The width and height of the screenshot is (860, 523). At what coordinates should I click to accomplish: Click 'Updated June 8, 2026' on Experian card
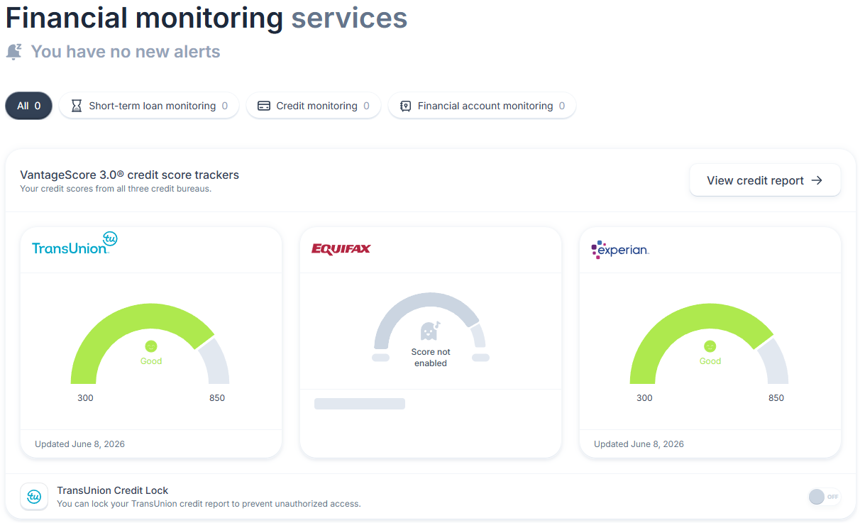click(x=639, y=444)
